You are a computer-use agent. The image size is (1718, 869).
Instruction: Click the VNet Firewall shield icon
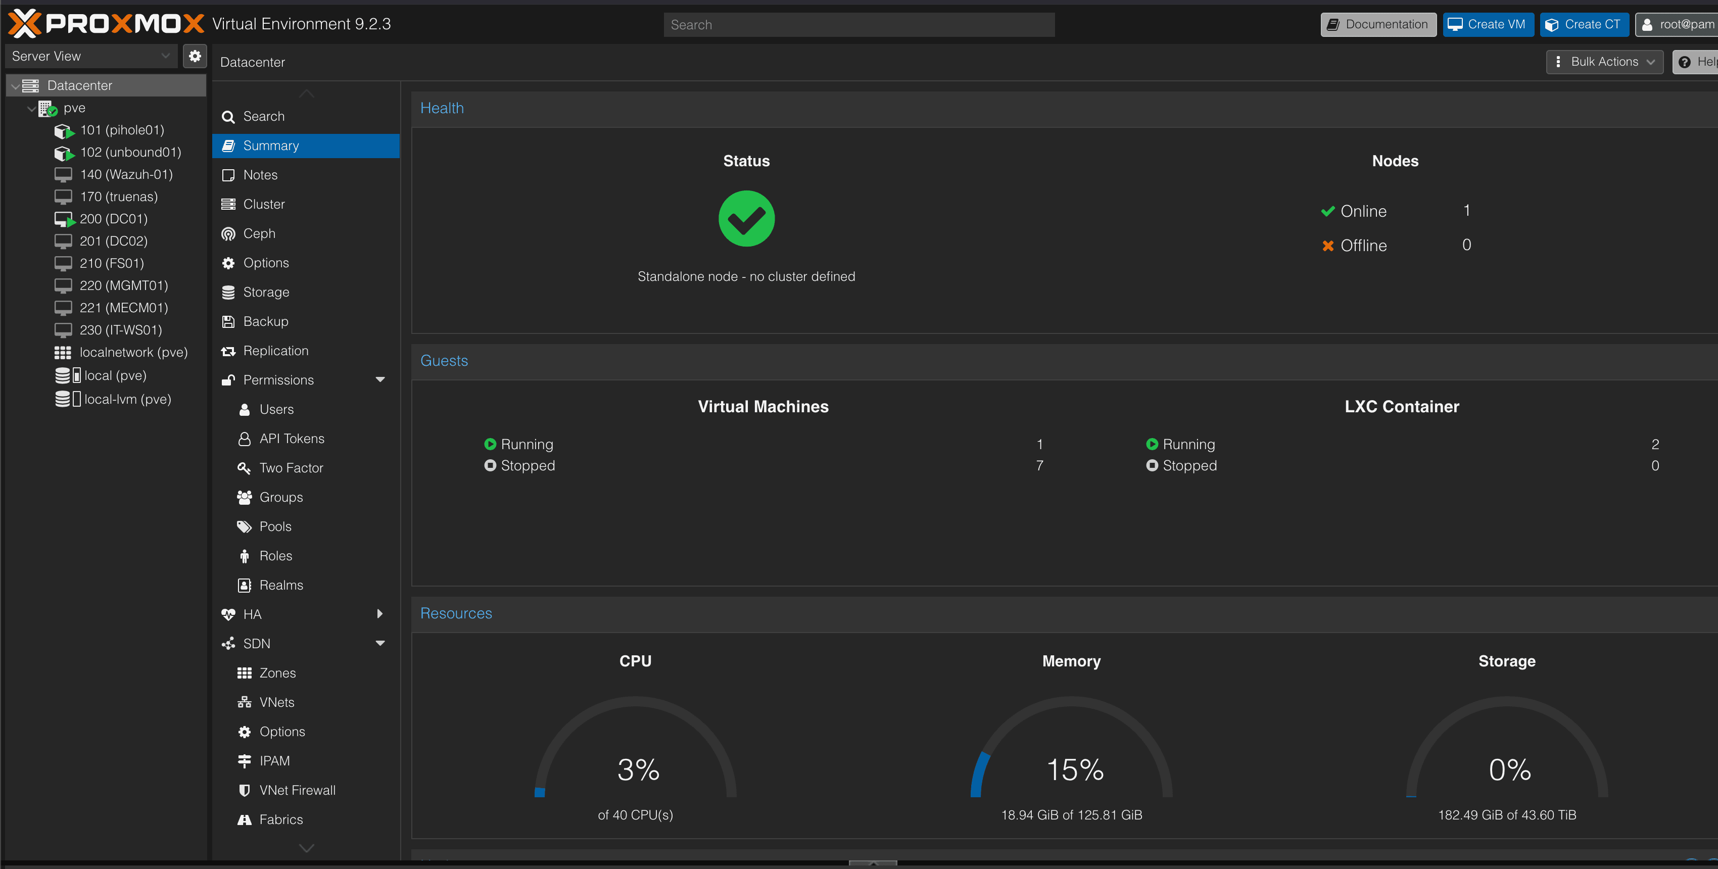coord(244,790)
